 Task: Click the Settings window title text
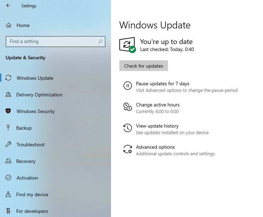[29, 6]
